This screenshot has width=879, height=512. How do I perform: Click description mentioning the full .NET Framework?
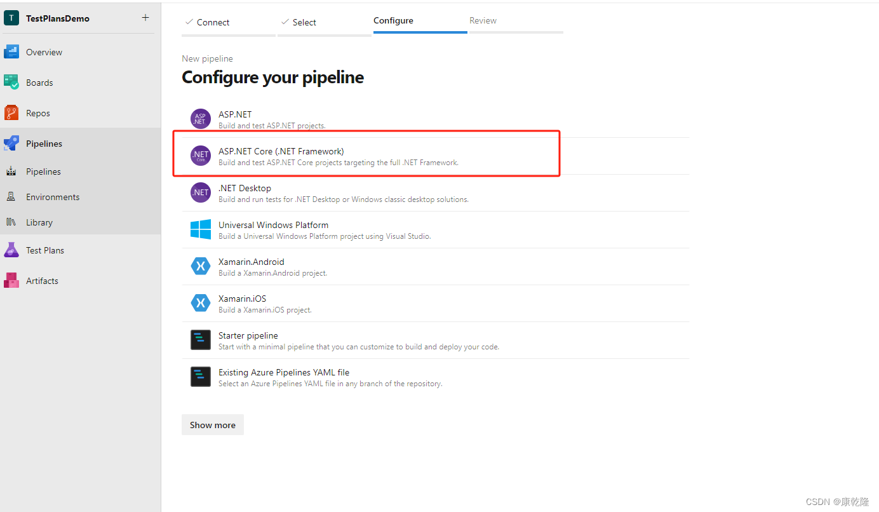pyautogui.click(x=339, y=163)
